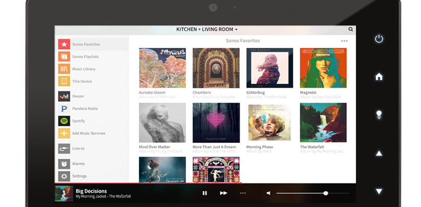The image size is (421, 207).
Task: Mute using the speaker icon
Action: tap(268, 193)
